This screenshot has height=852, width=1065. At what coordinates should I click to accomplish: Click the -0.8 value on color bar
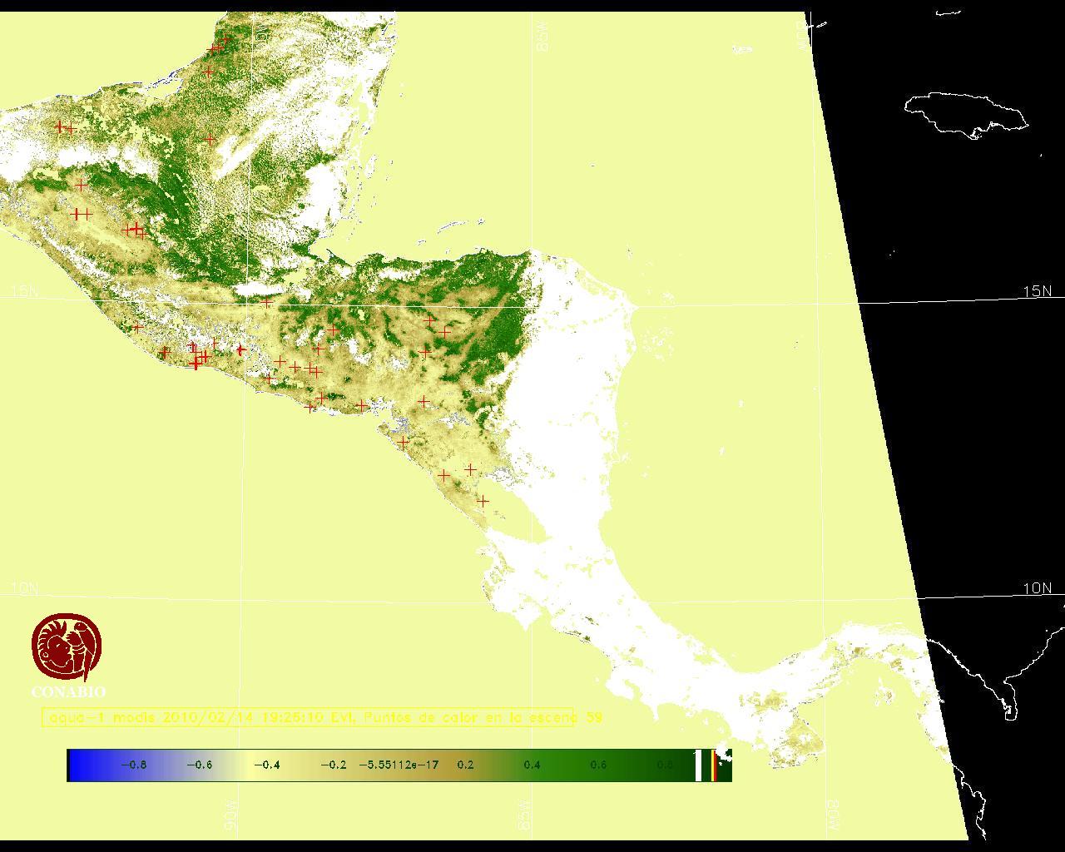133,765
